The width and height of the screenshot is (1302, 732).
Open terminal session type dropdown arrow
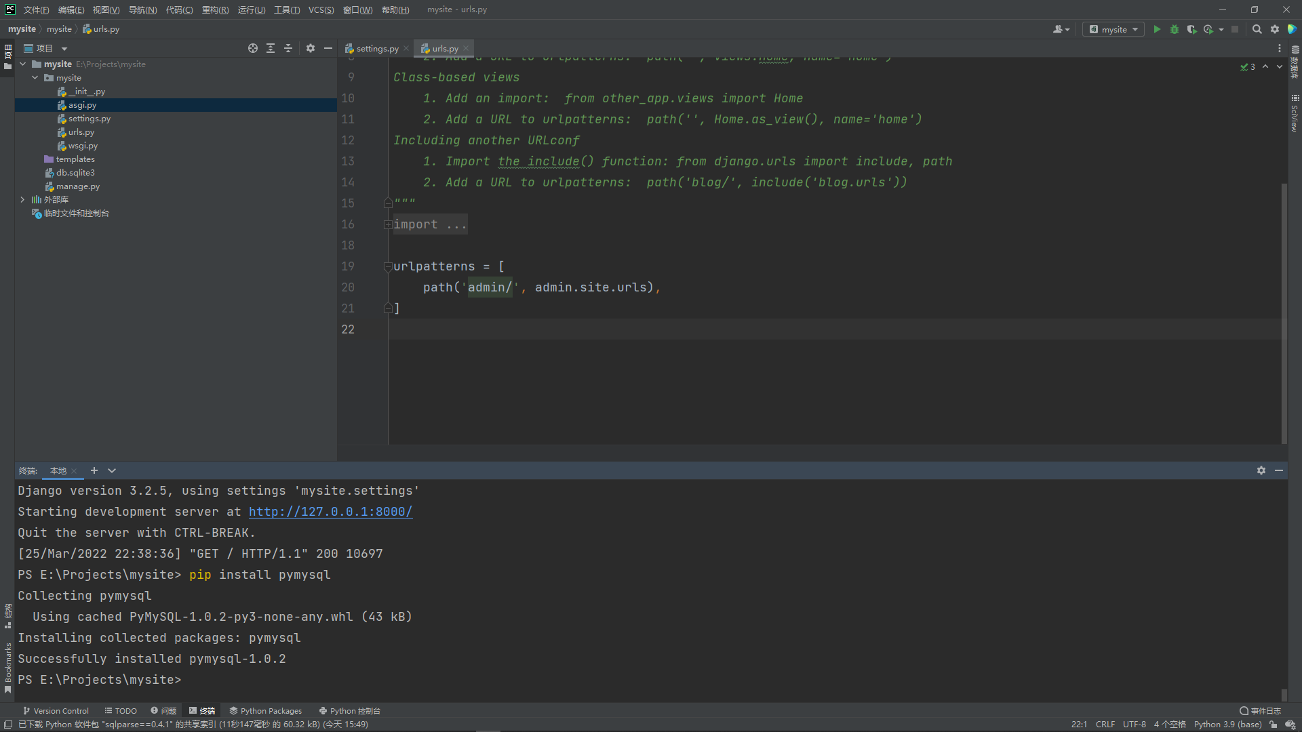[x=112, y=470]
